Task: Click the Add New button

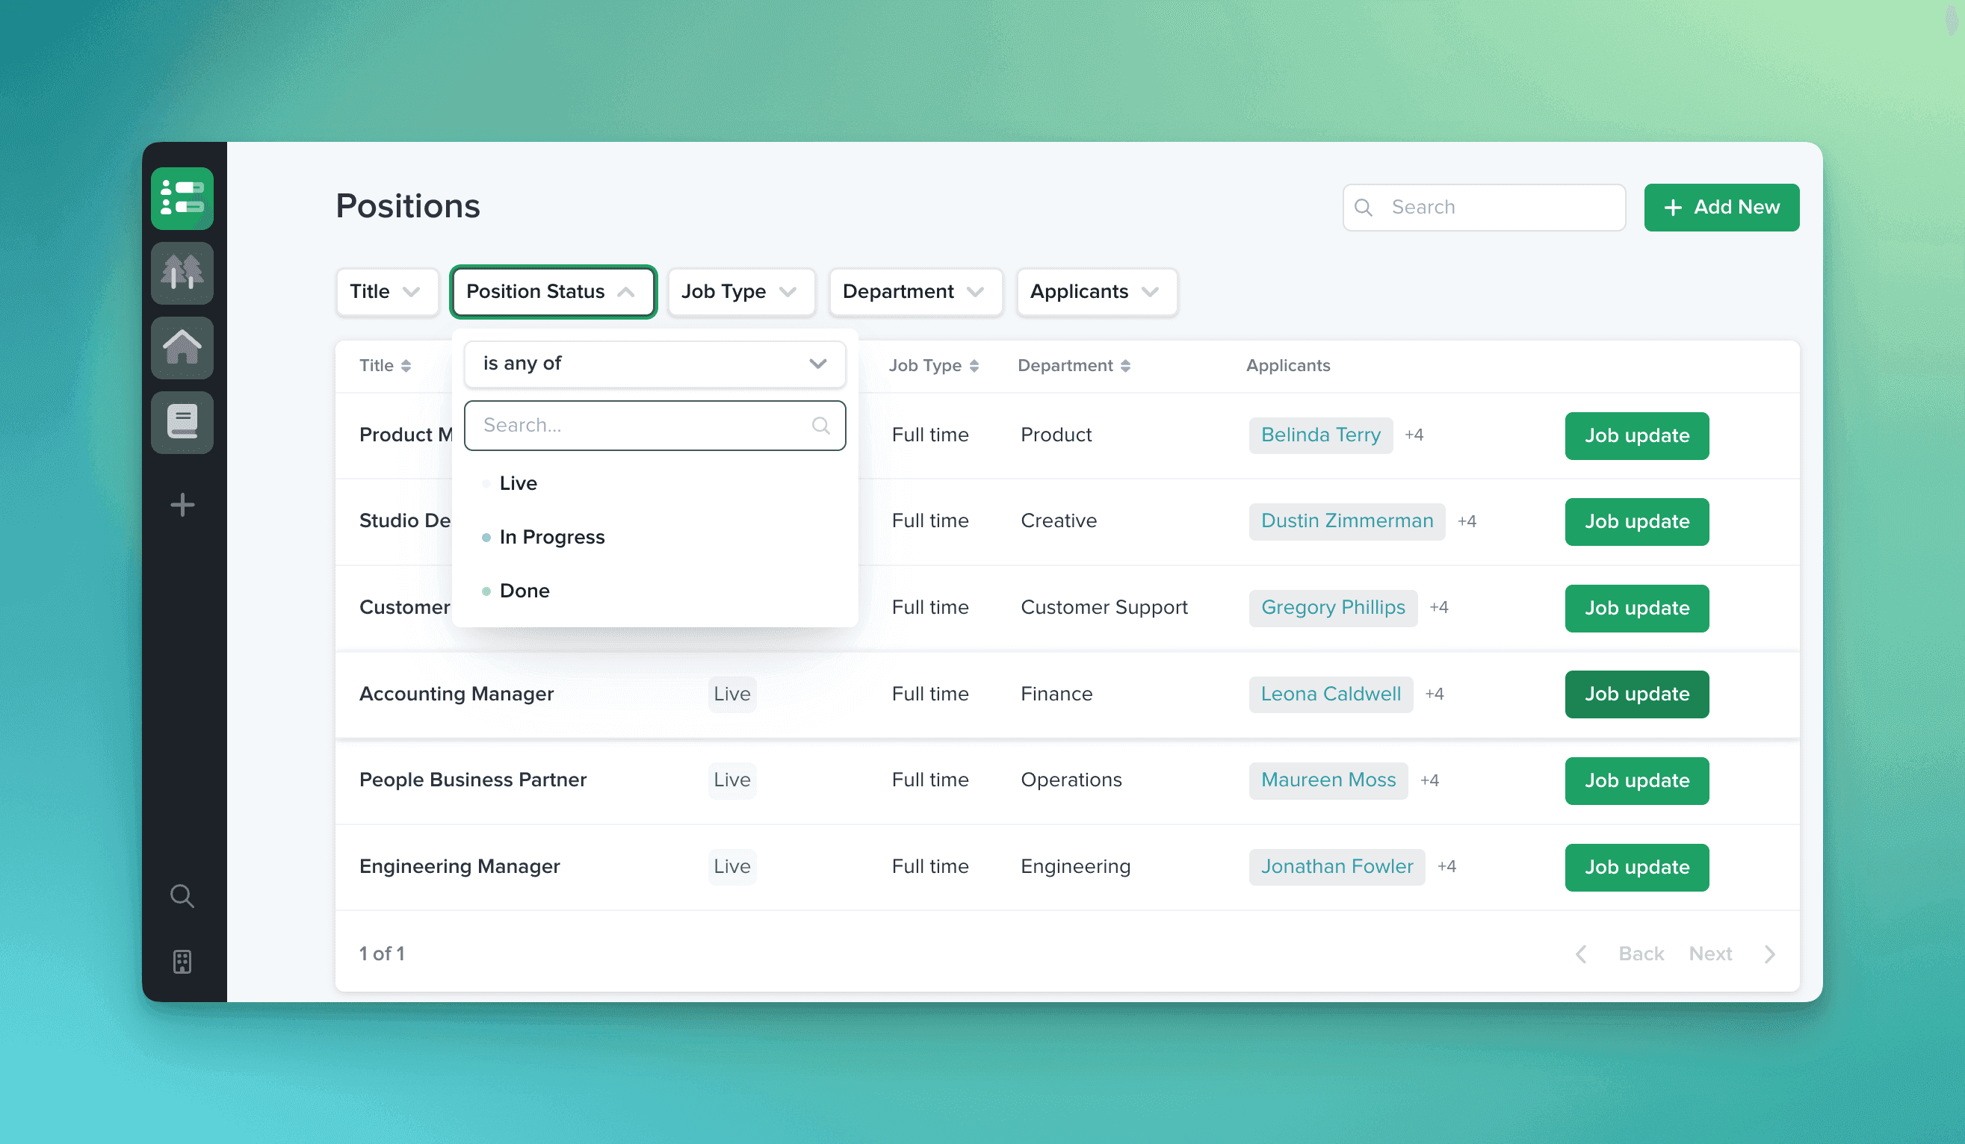Action: 1721,208
